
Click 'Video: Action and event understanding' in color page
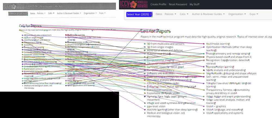coord(228,96)
